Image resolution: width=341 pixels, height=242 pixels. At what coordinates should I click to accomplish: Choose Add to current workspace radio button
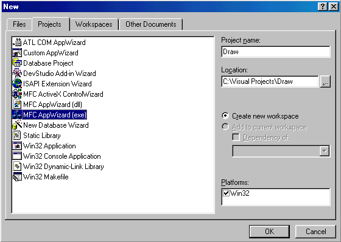225,127
